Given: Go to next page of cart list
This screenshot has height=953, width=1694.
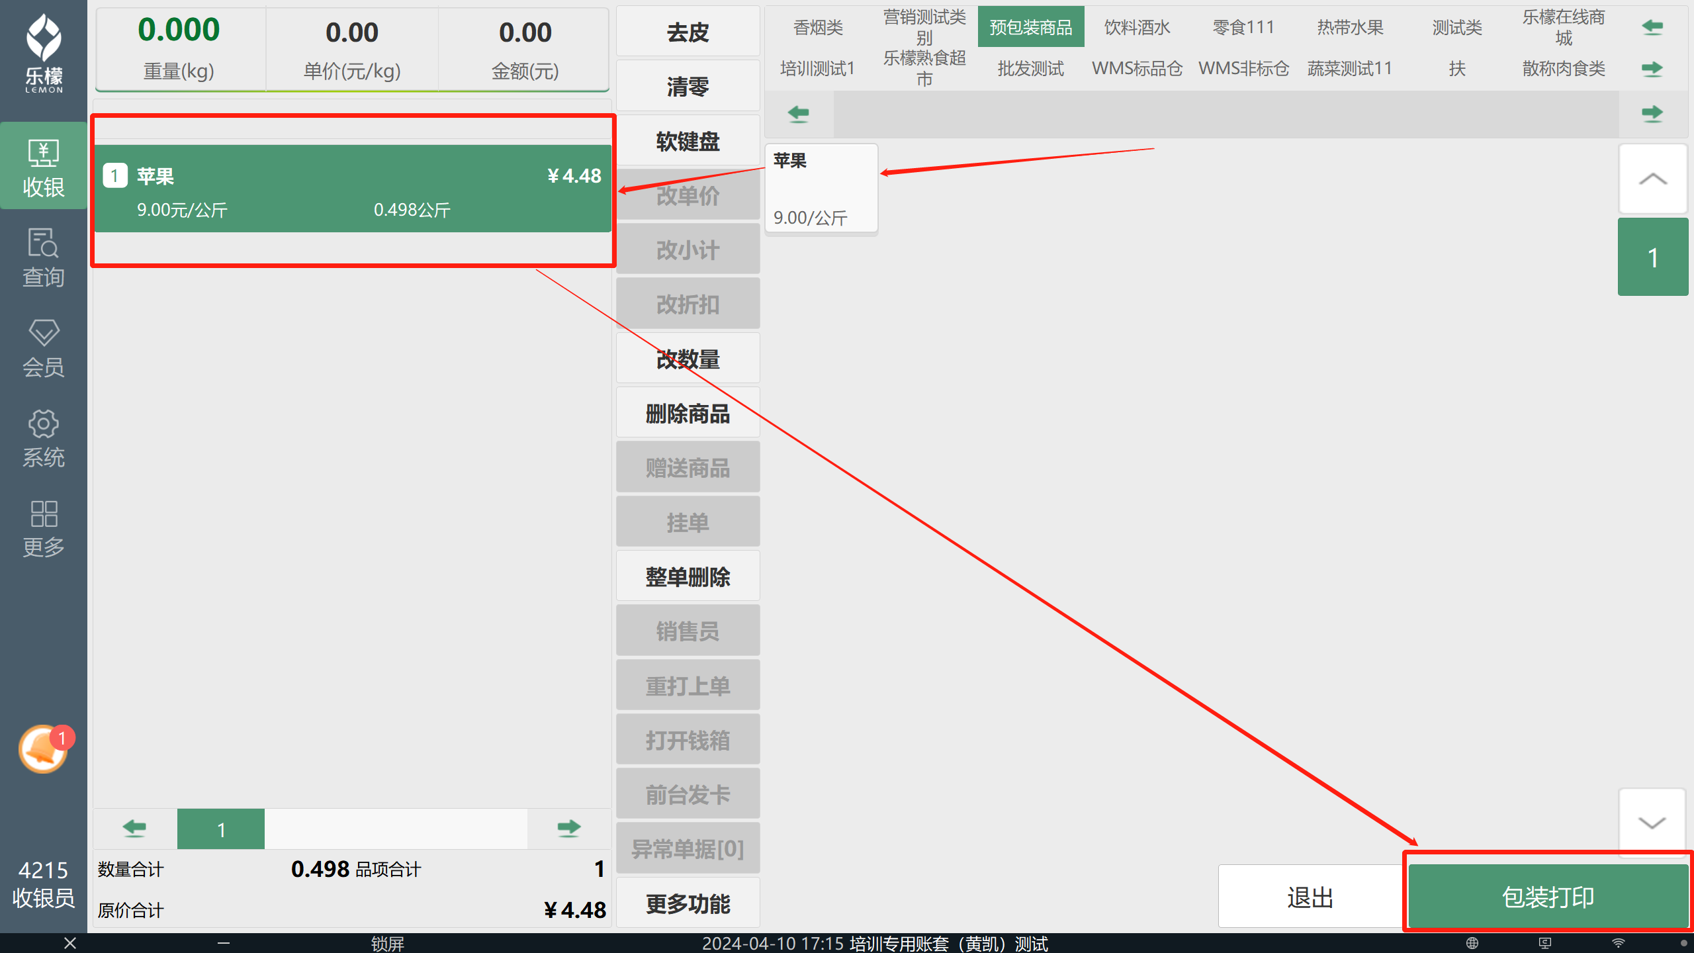Looking at the screenshot, I should pyautogui.click(x=568, y=828).
